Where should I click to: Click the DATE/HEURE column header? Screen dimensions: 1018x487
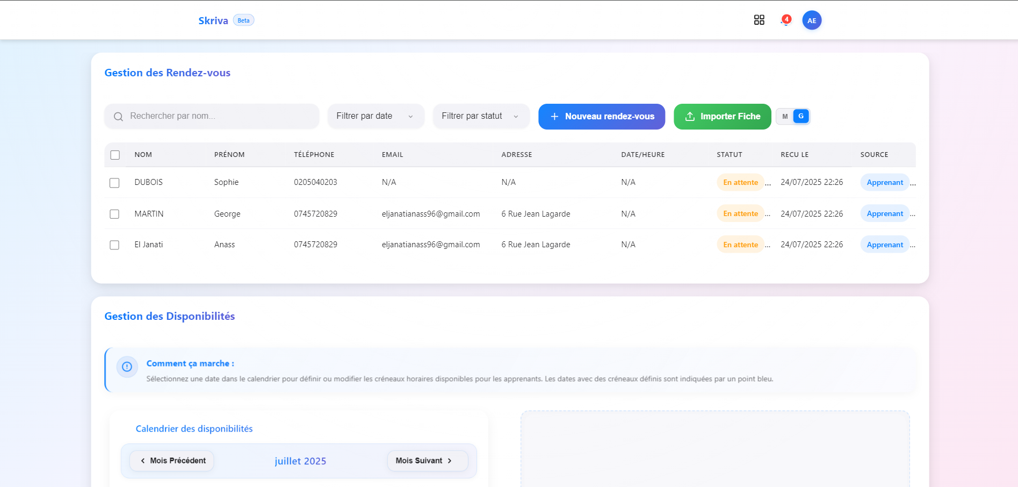pos(643,154)
